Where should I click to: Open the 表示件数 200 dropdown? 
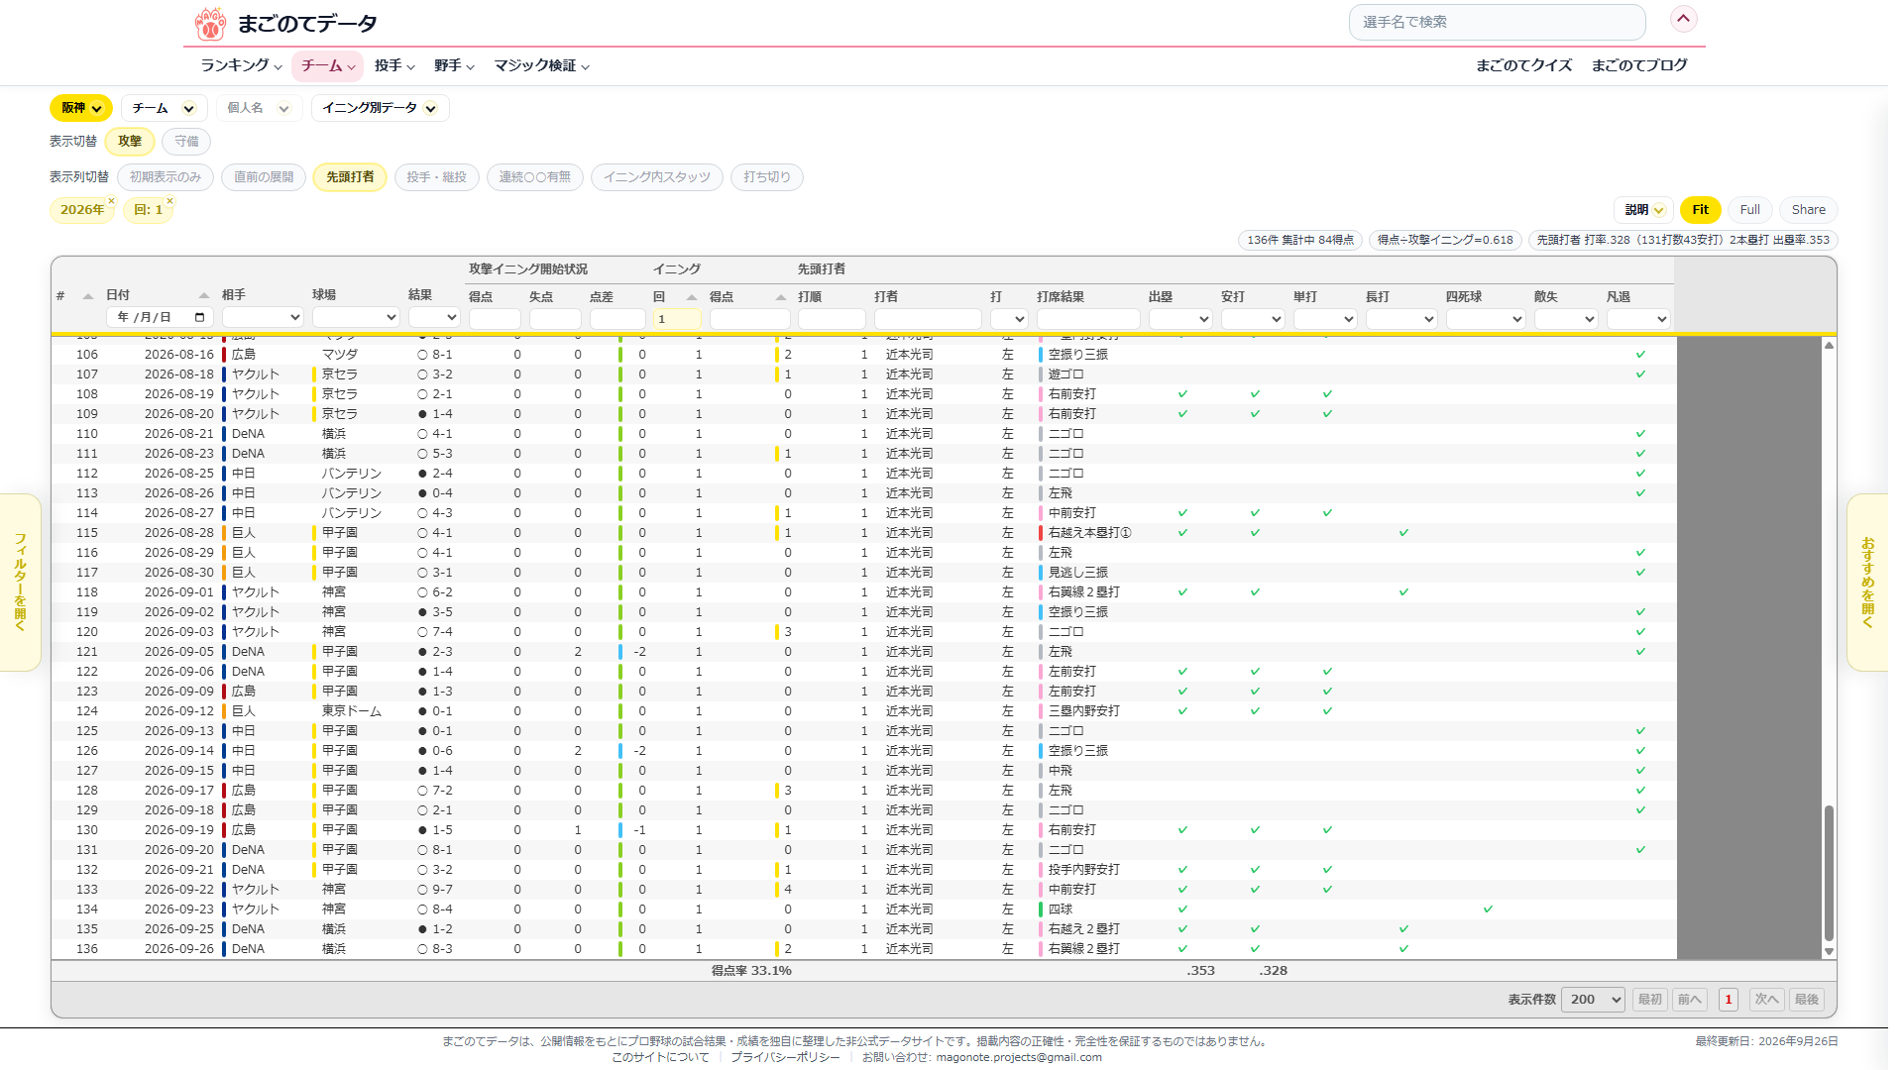tap(1593, 1000)
